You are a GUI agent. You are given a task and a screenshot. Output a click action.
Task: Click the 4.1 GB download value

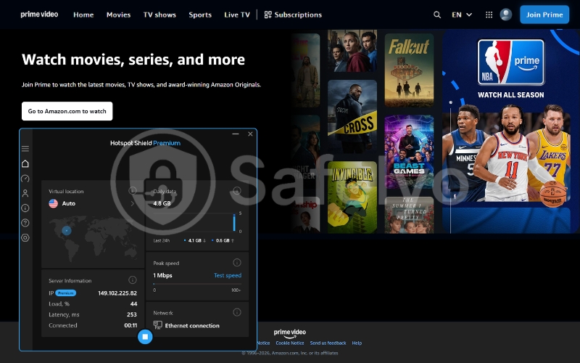coord(194,240)
